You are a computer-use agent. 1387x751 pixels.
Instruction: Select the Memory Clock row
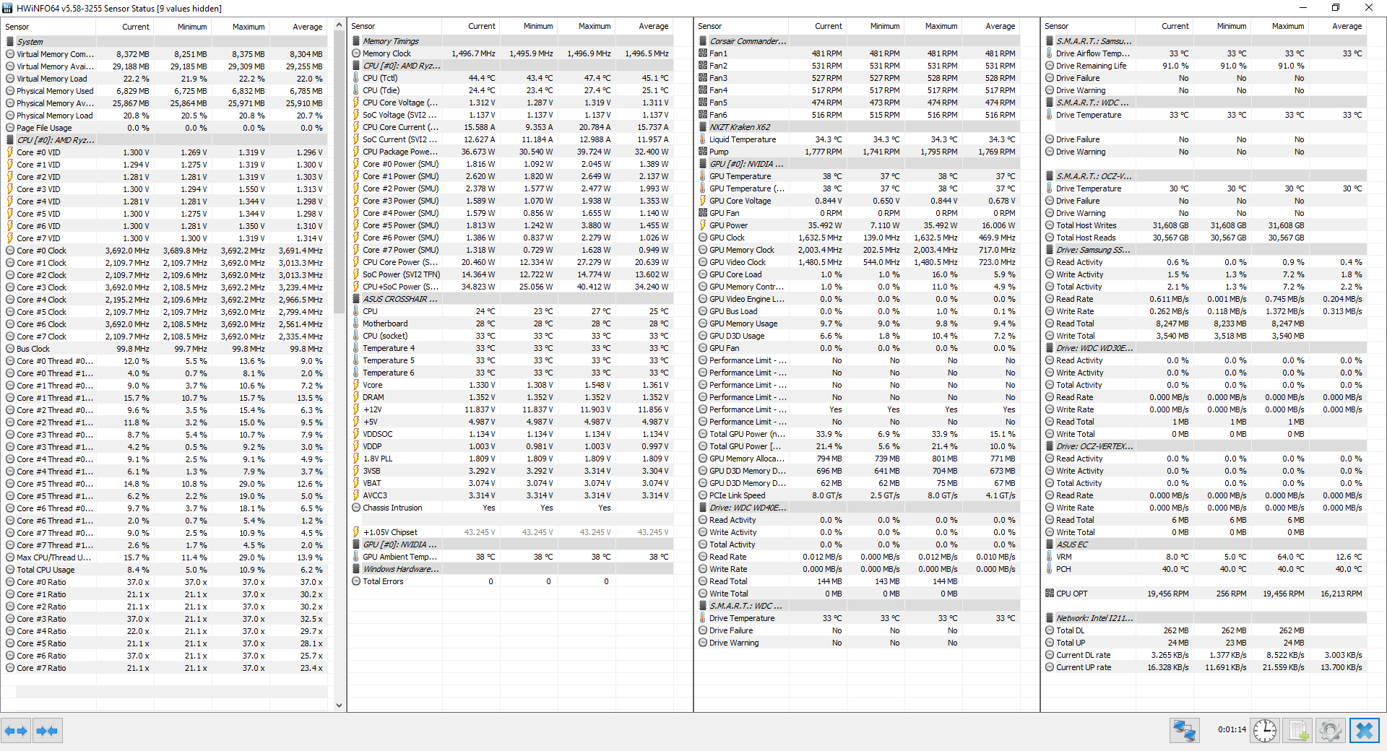point(511,53)
